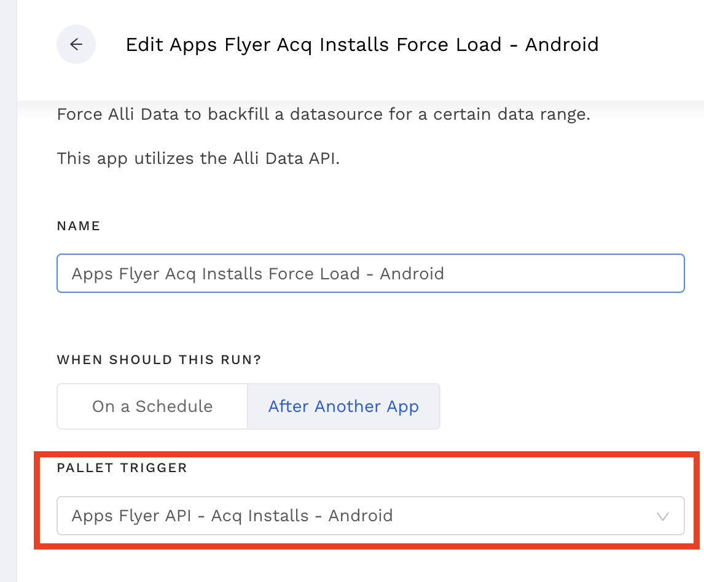Click selected value "Apps Flyer API - Acq Installs - Android"
704x582 pixels.
point(232,516)
